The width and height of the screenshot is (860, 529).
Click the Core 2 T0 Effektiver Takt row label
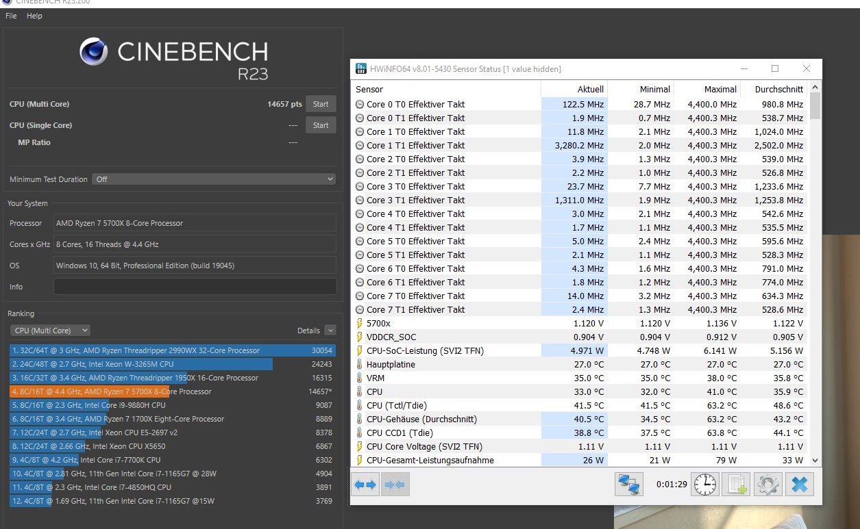coord(415,159)
